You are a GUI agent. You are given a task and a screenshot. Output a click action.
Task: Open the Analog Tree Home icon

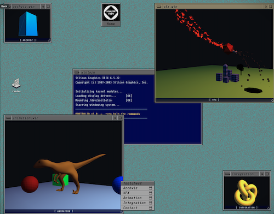pyautogui.click(x=111, y=15)
